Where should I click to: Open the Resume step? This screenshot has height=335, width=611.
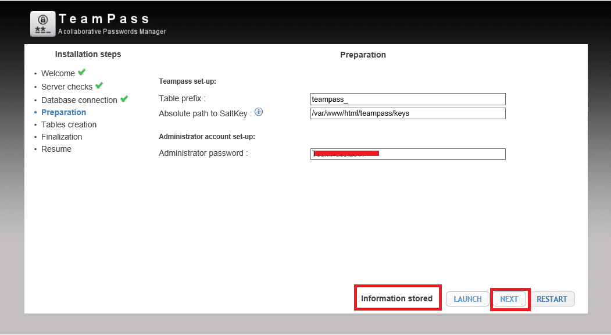(x=56, y=149)
